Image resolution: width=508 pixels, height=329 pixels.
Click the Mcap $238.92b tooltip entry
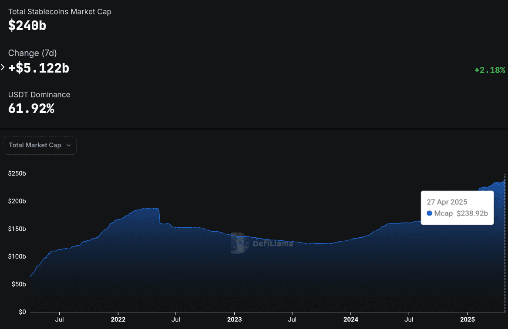[x=457, y=213]
